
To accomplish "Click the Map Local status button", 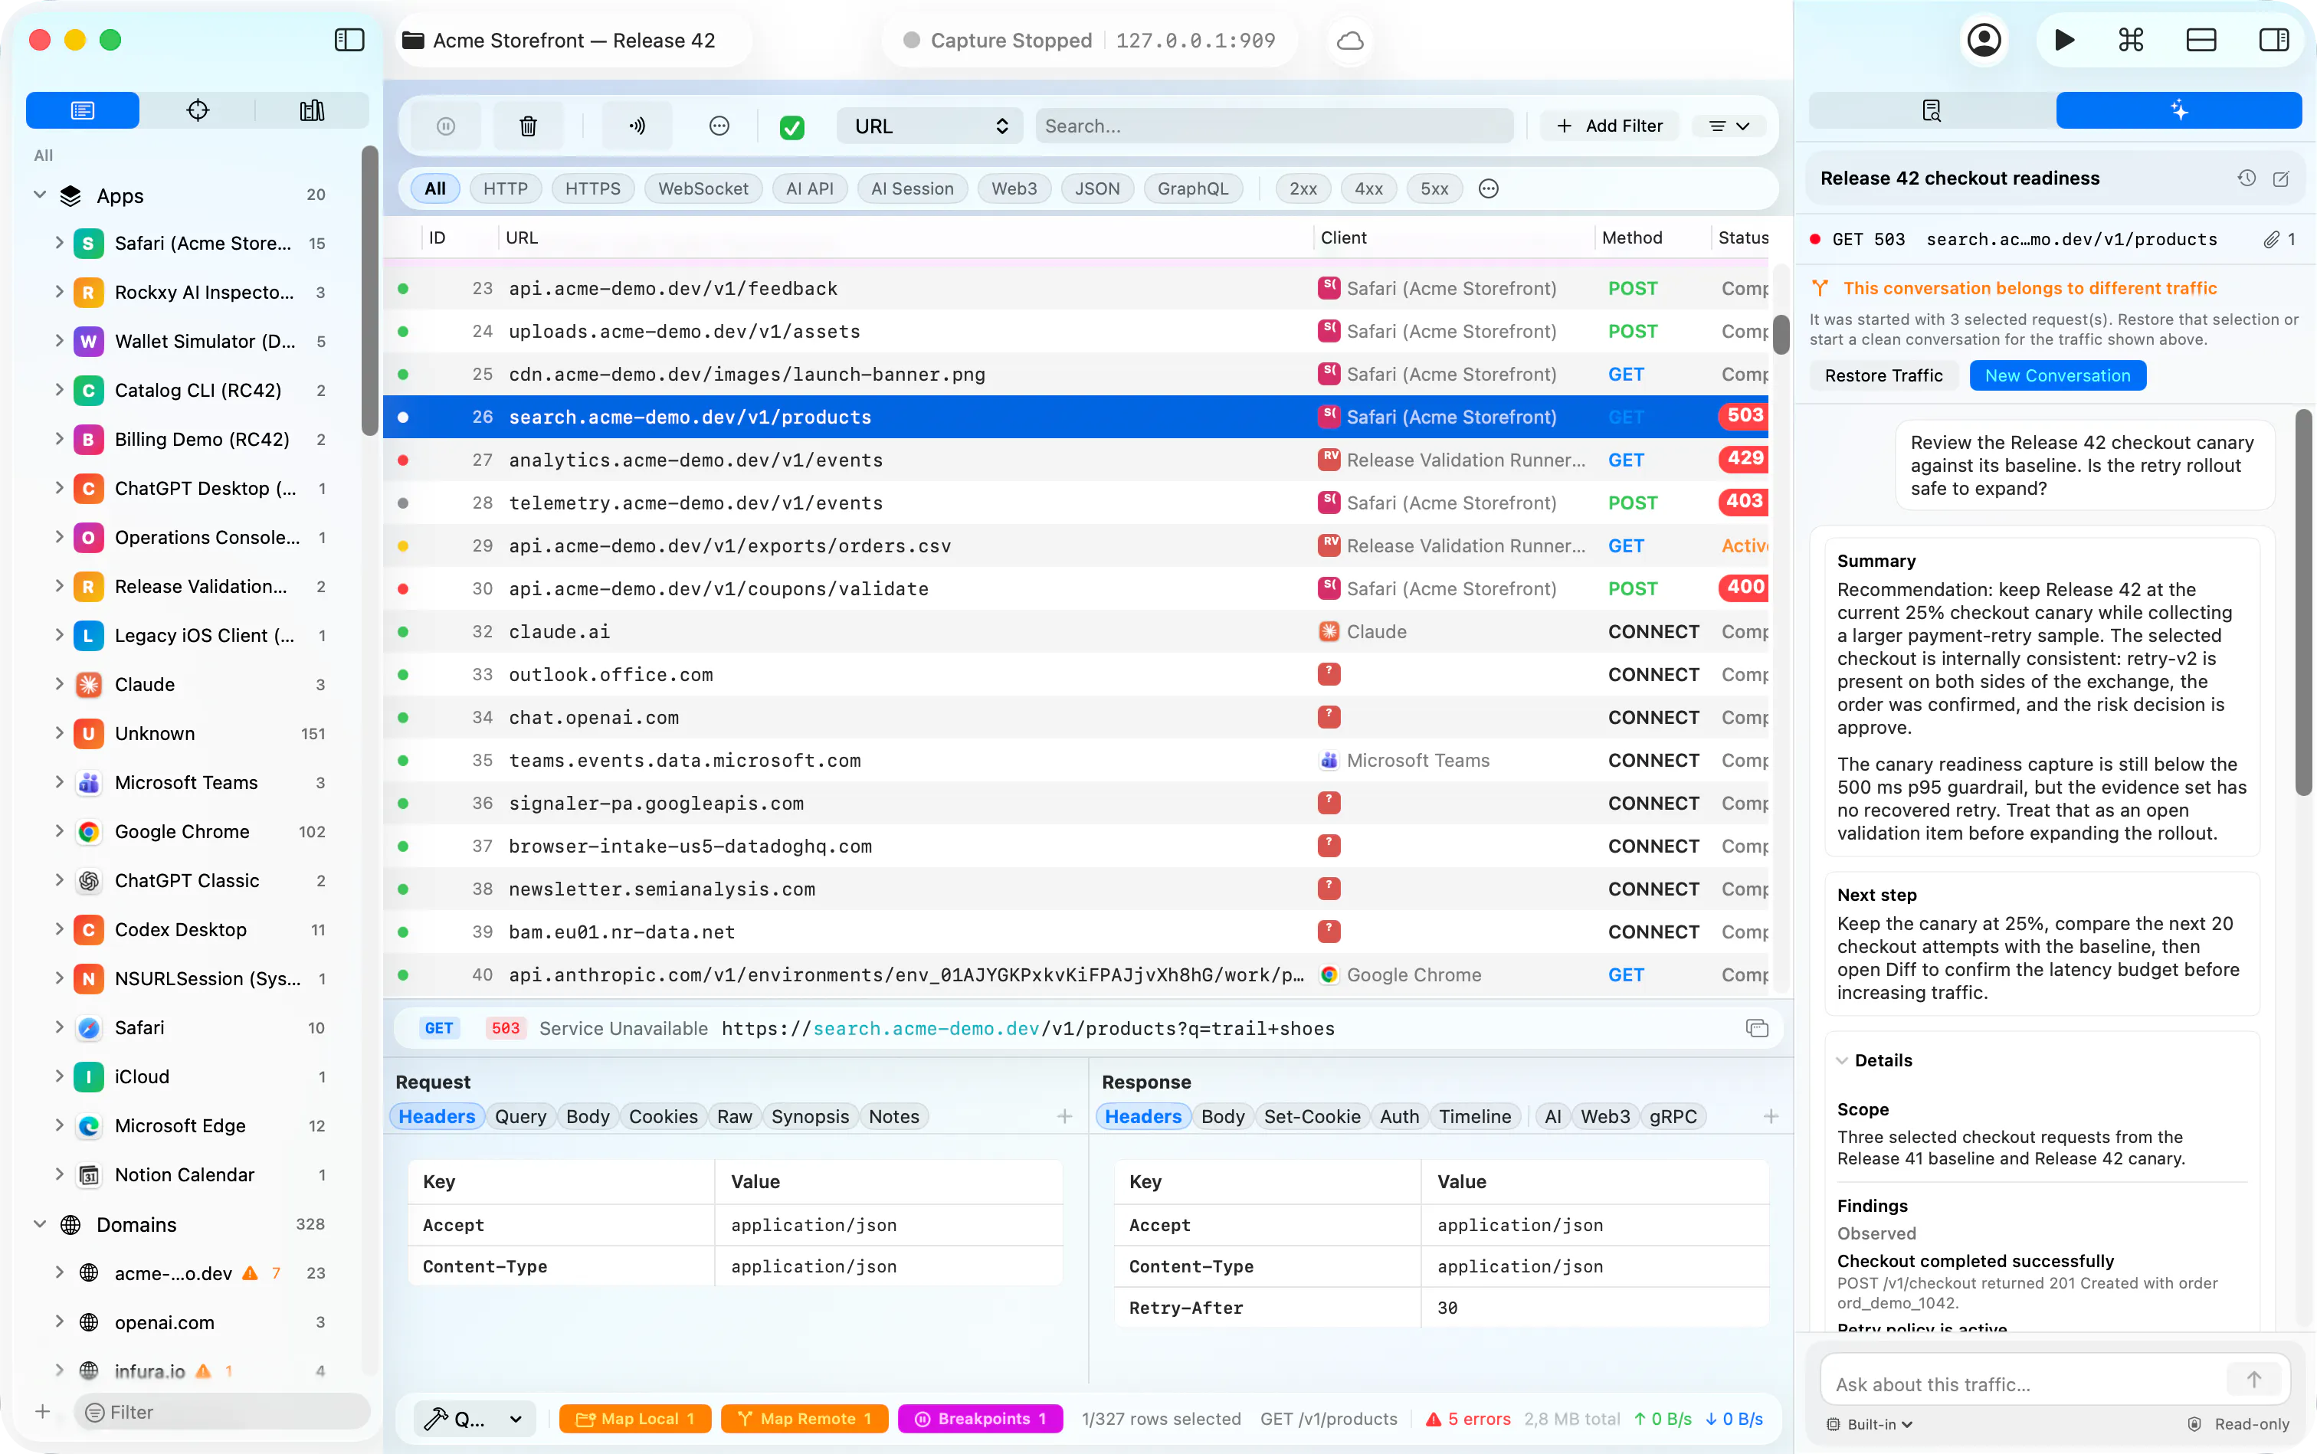I will [634, 1419].
